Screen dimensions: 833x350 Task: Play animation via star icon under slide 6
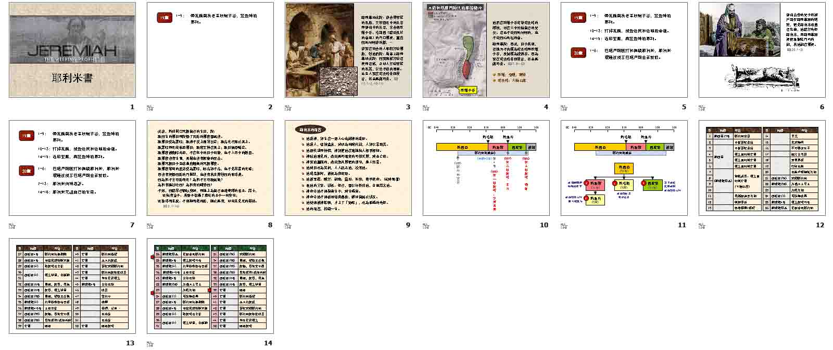point(702,108)
